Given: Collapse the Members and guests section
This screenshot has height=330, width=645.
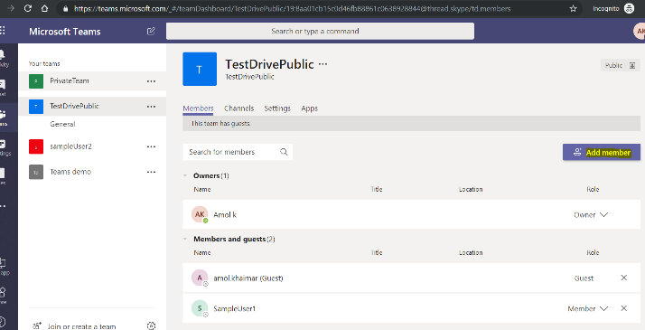Looking at the screenshot, I should pos(185,239).
